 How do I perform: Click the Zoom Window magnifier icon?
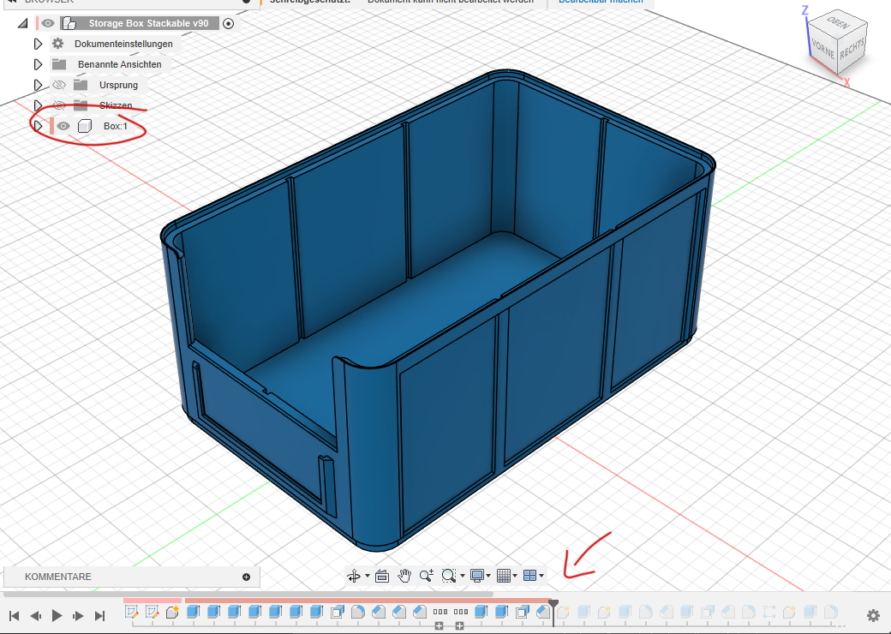(448, 576)
